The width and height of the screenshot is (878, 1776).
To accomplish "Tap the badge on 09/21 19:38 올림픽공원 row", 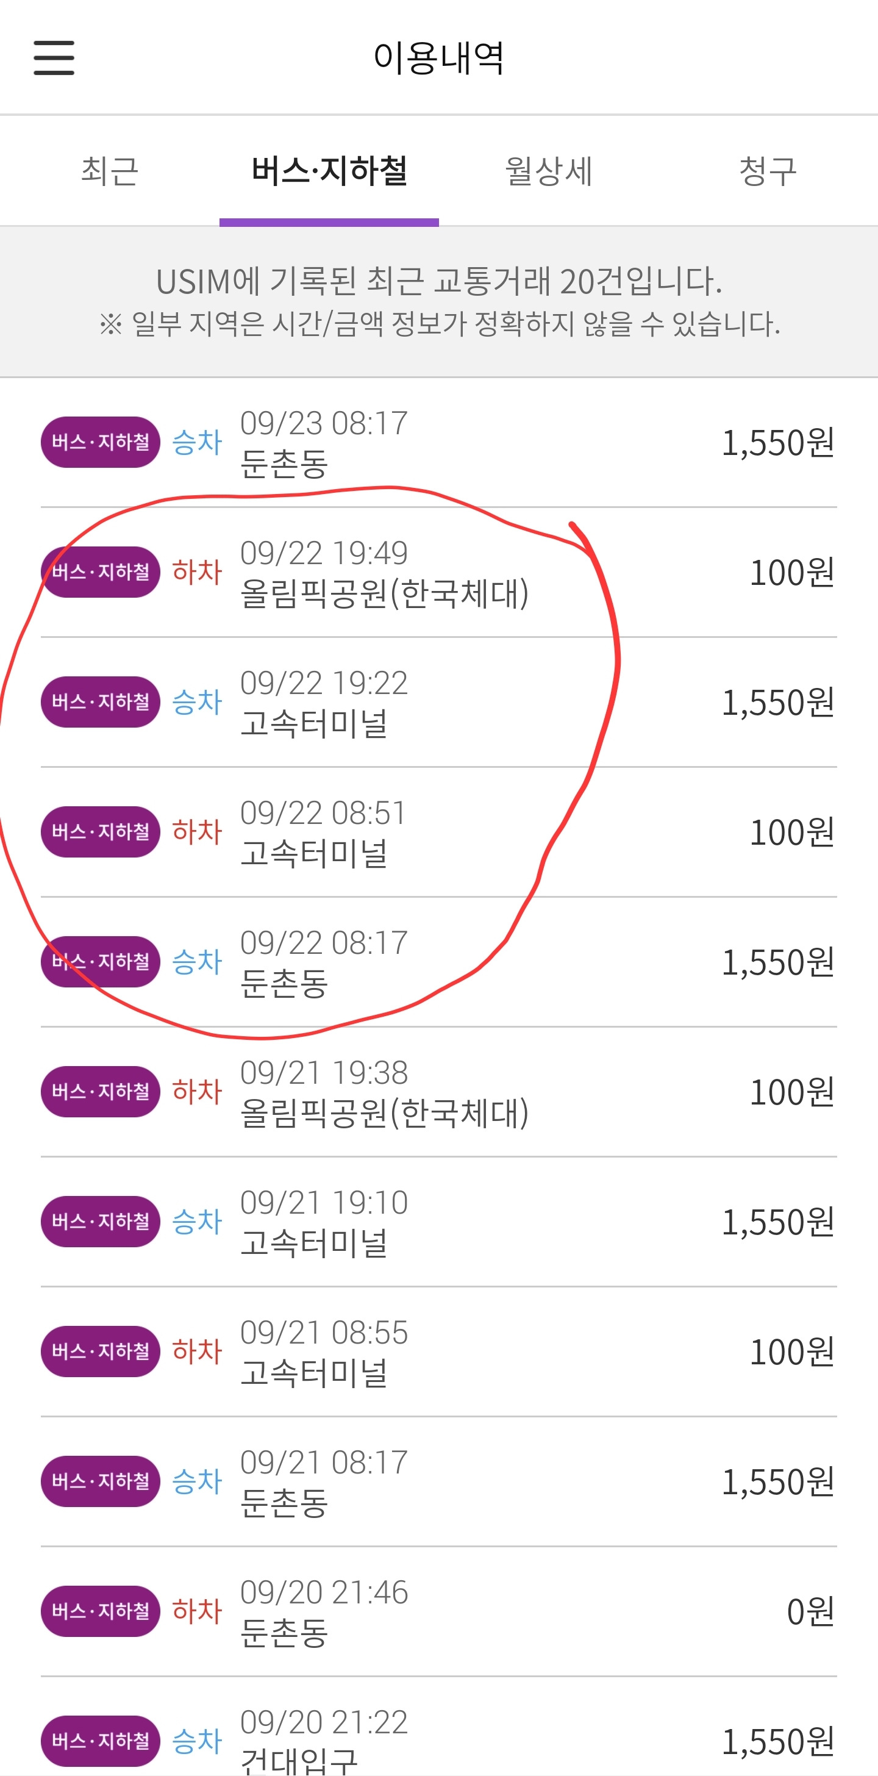I will tap(101, 1091).
